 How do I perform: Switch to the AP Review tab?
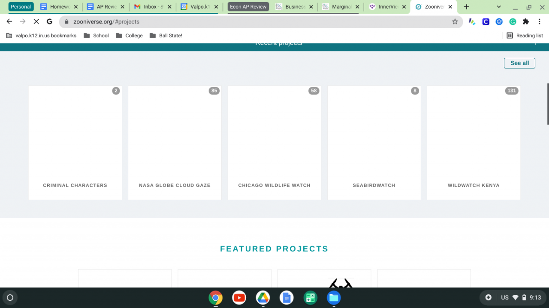[106, 7]
